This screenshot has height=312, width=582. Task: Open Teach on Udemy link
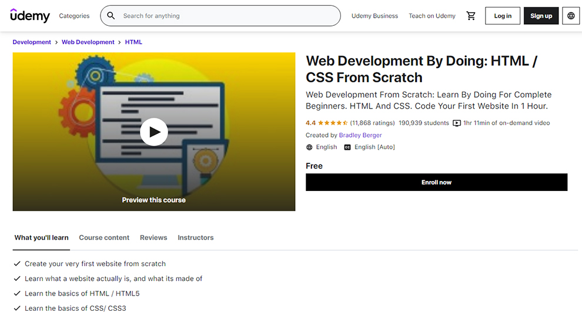coord(432,16)
